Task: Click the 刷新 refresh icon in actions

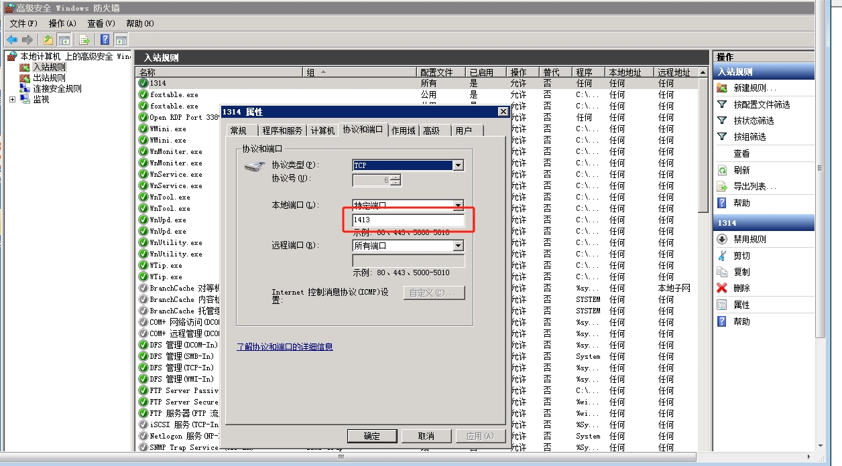Action: coord(722,170)
